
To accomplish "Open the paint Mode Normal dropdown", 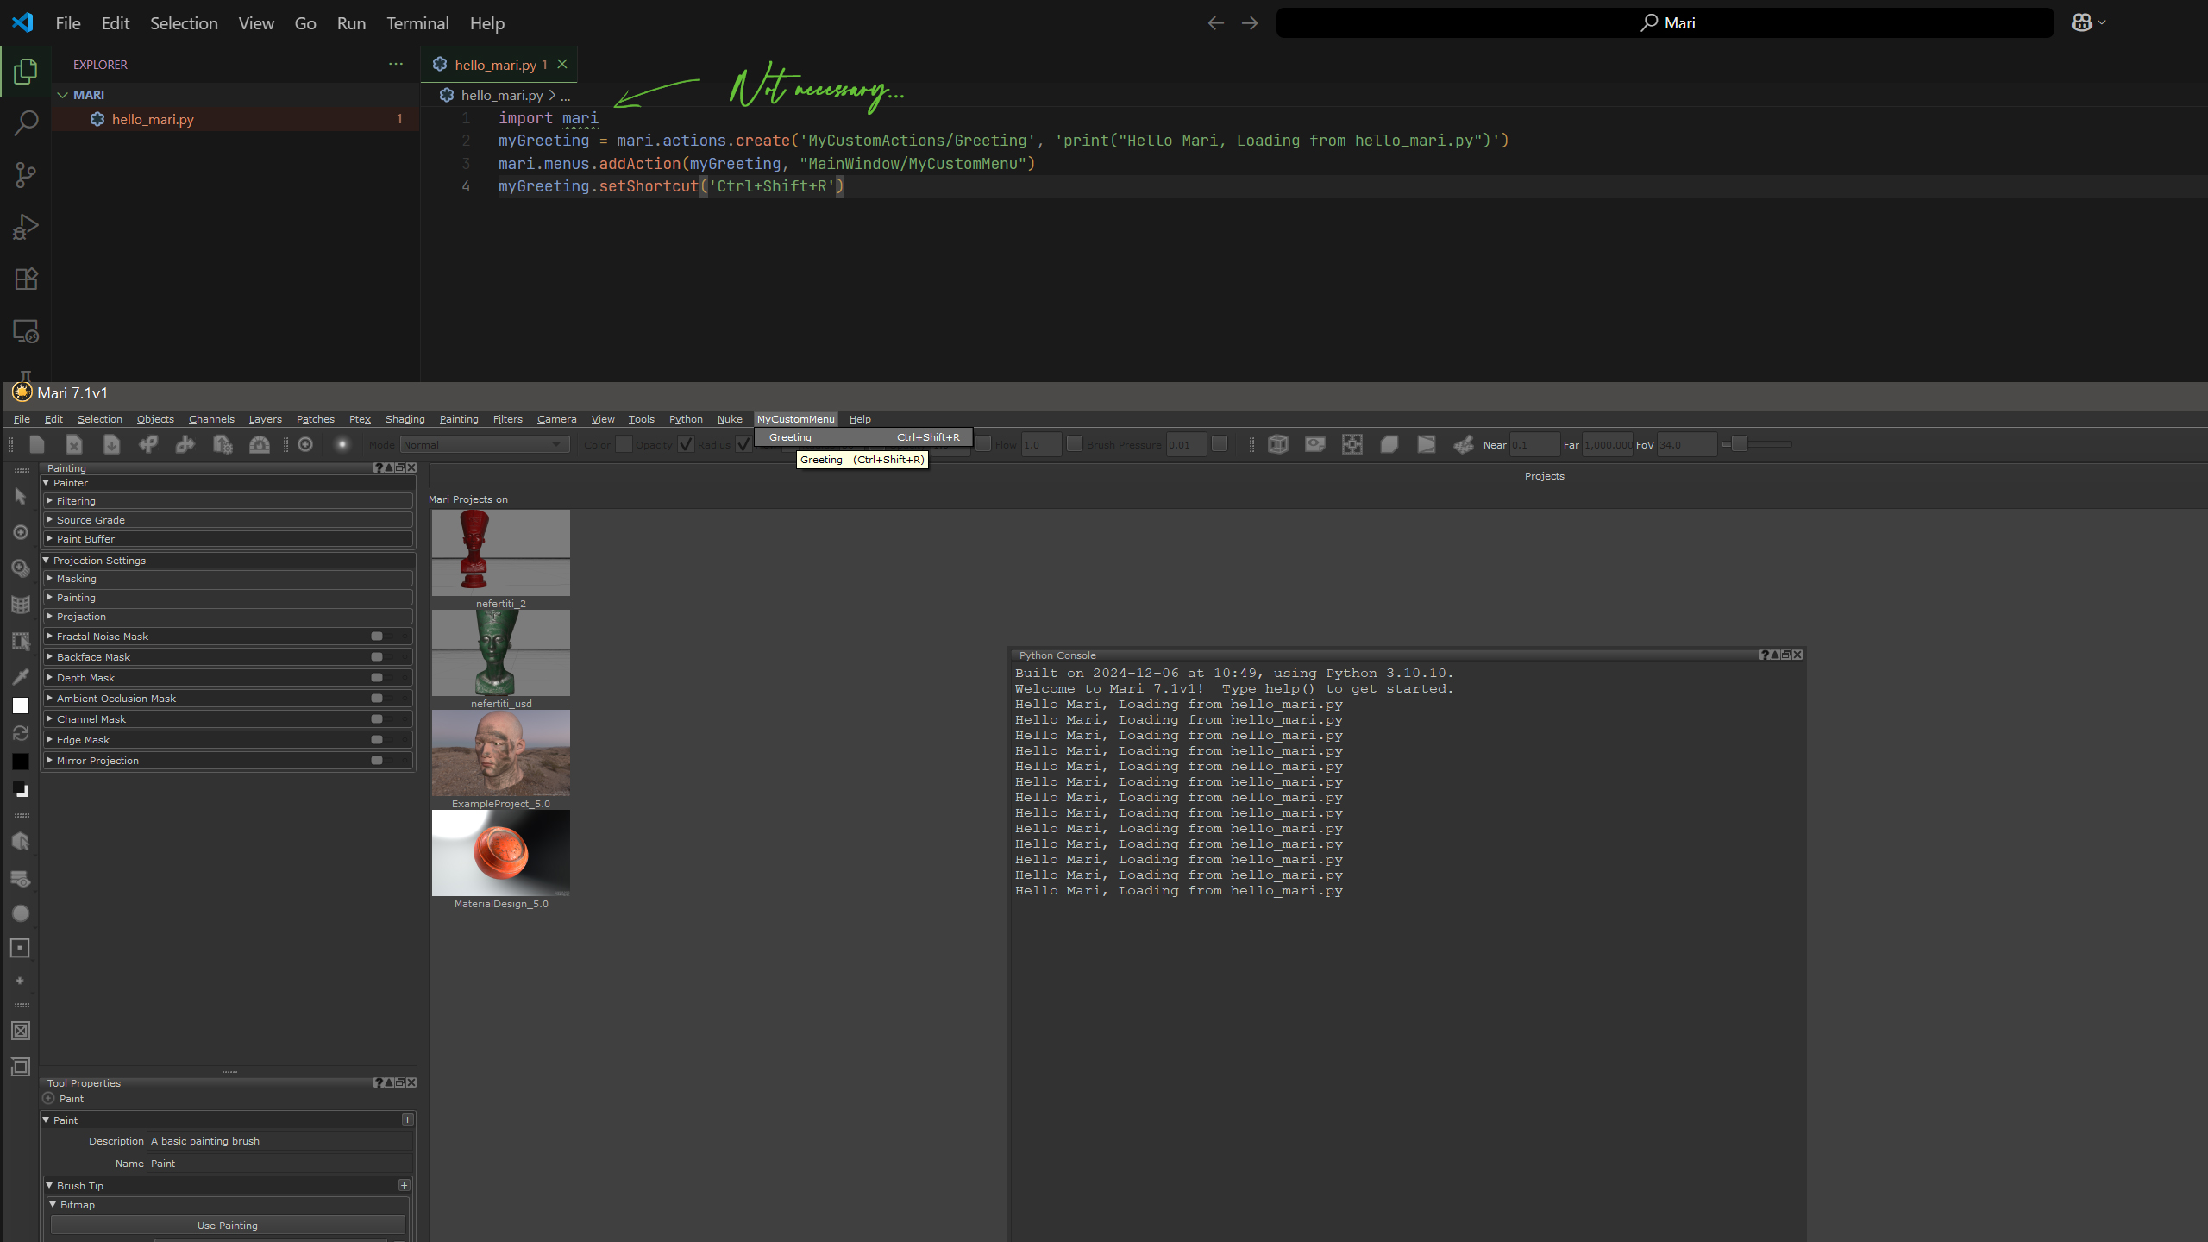I will point(483,444).
